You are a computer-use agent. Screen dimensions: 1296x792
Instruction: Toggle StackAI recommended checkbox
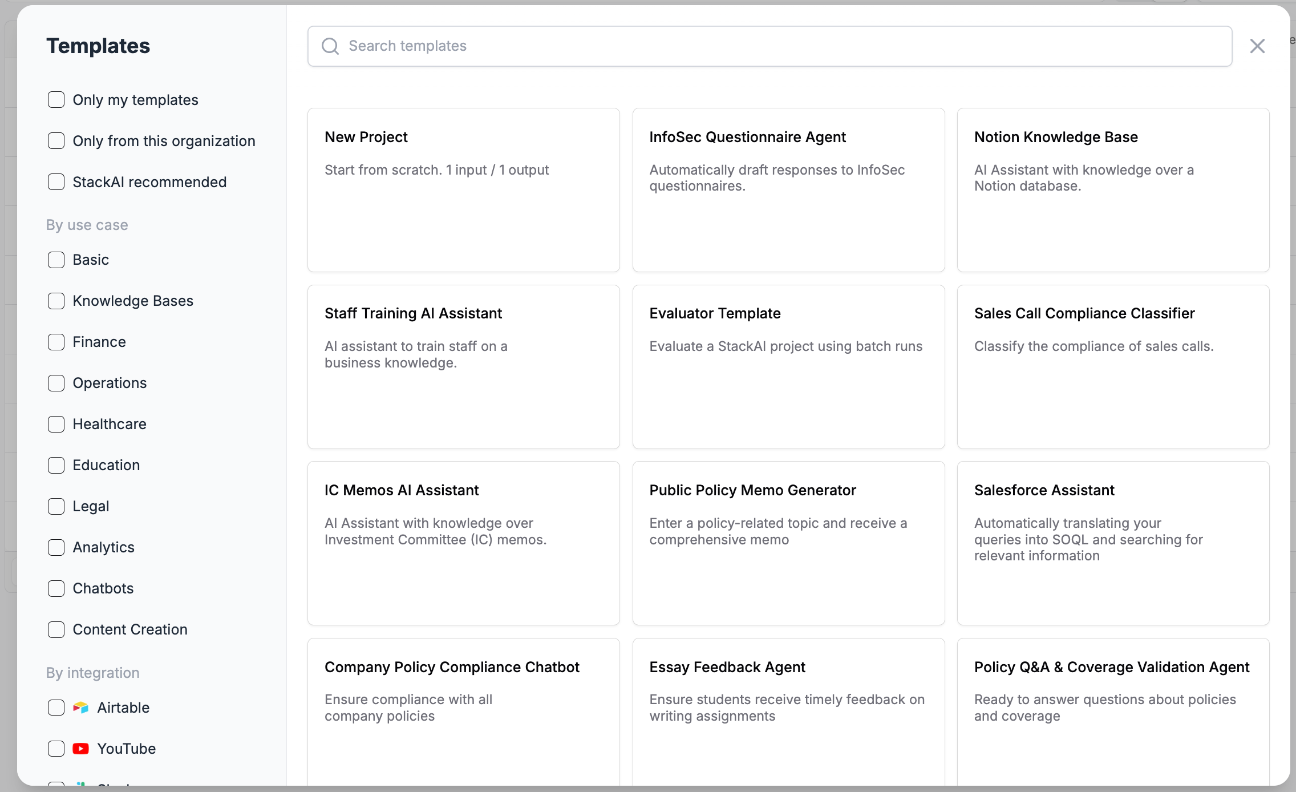pos(56,182)
